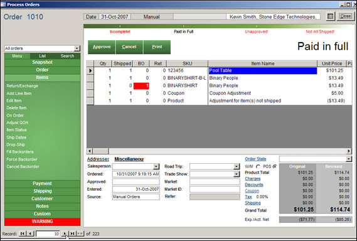Open the All orders filter dropdown

click(x=77, y=48)
